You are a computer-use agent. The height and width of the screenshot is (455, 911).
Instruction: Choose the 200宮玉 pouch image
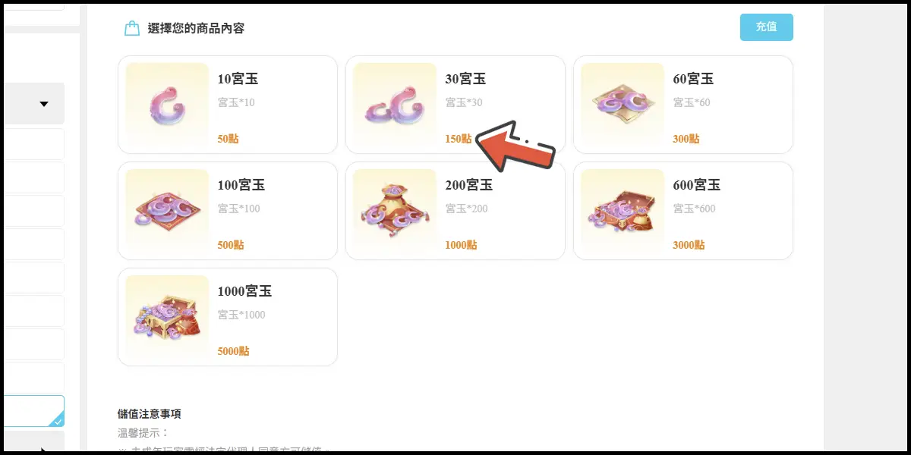pyautogui.click(x=395, y=211)
